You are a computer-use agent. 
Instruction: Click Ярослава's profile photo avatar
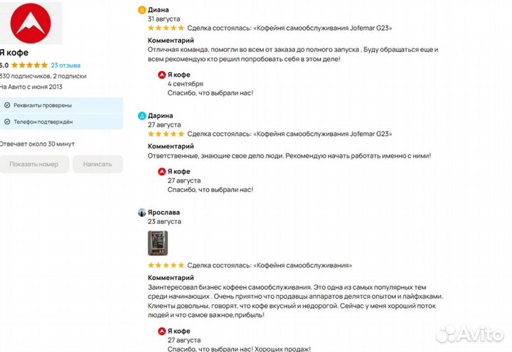pos(142,212)
